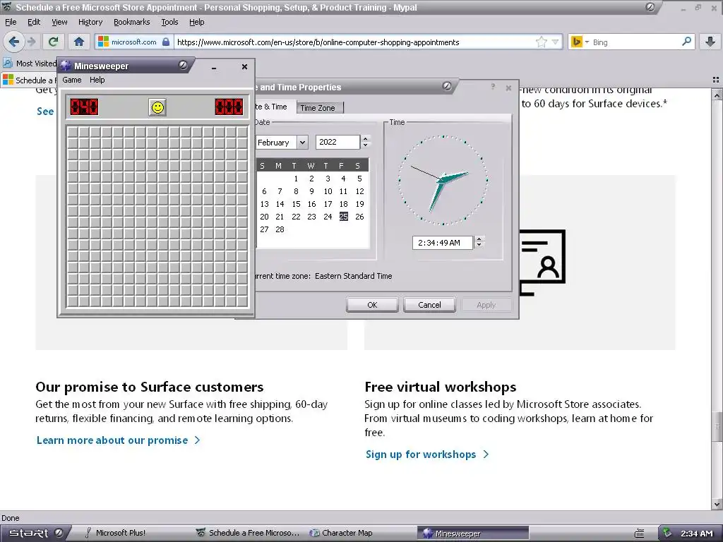This screenshot has height=542, width=723.
Task: Click the browser URL address field
Action: tap(355, 42)
